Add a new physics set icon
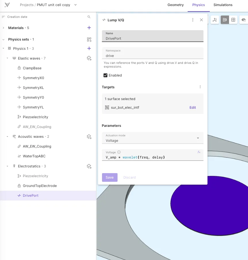The width and height of the screenshot is (248, 260). click(89, 39)
